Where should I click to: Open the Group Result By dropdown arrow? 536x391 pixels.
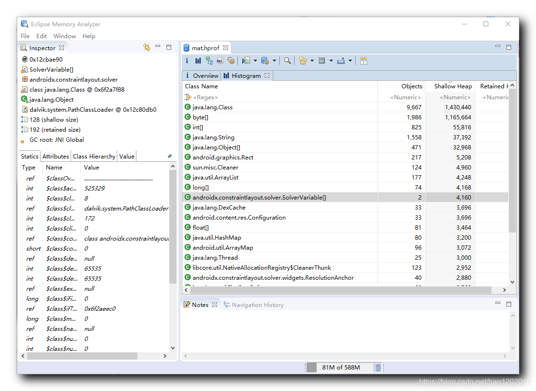(312, 61)
